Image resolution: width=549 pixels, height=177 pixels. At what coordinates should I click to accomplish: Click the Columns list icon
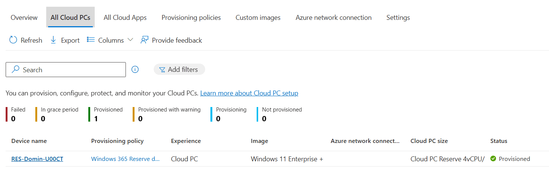[x=91, y=40]
